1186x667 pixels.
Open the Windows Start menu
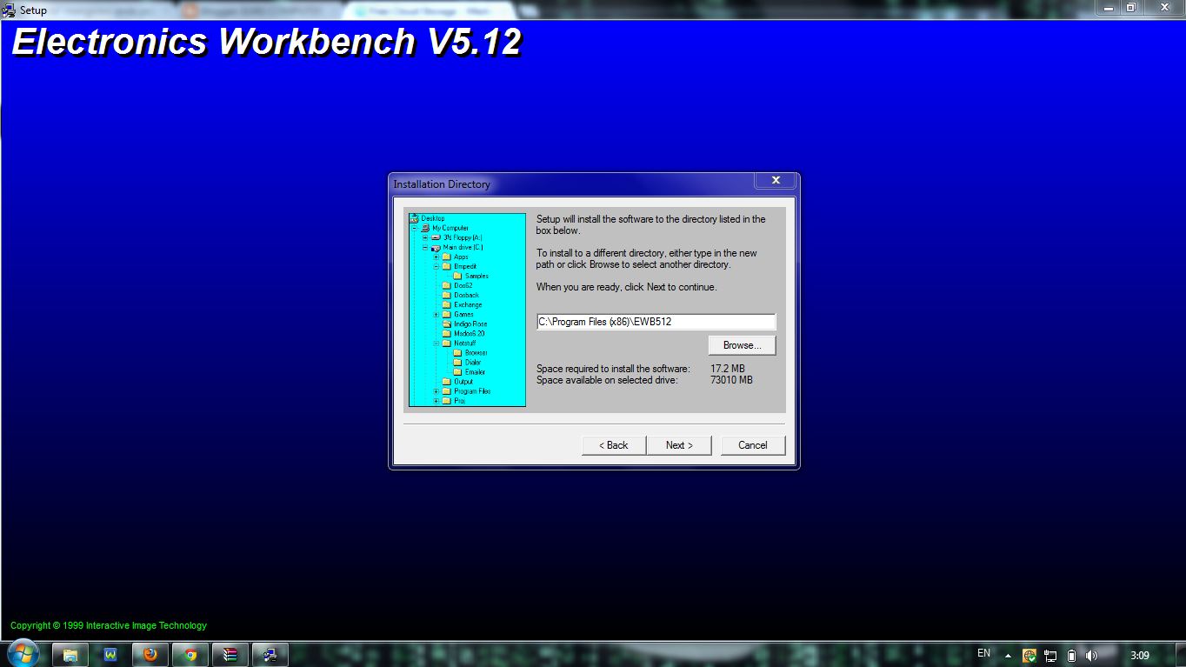pyautogui.click(x=22, y=653)
